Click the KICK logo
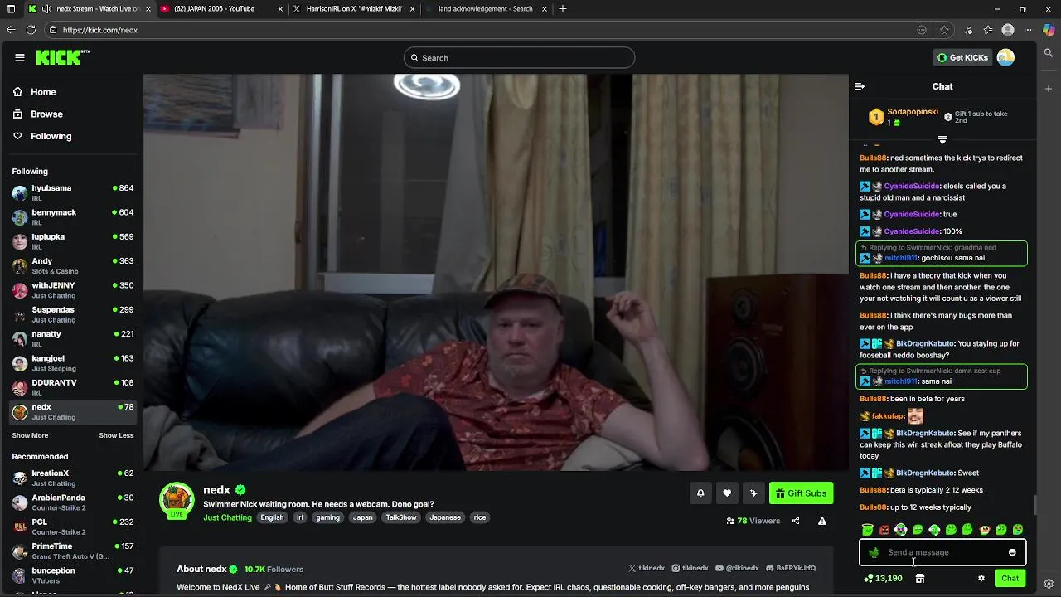The width and height of the screenshot is (1061, 597). (x=62, y=57)
